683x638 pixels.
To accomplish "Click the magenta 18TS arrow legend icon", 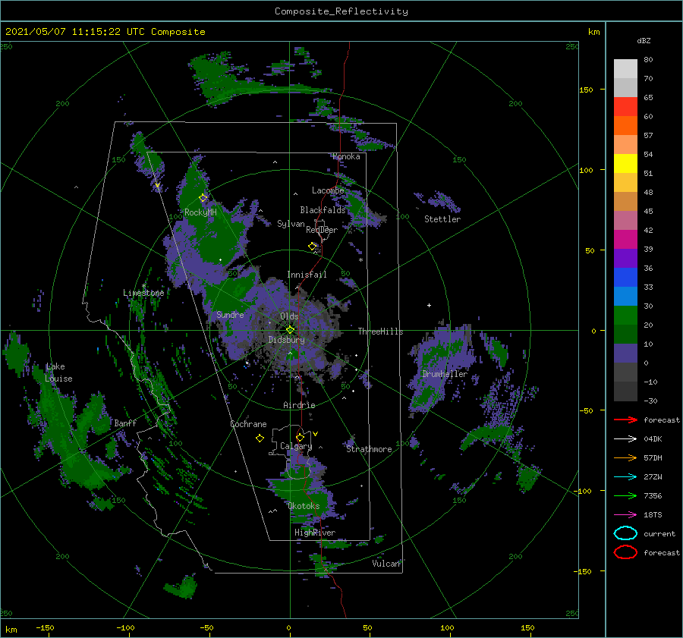I will (x=625, y=515).
